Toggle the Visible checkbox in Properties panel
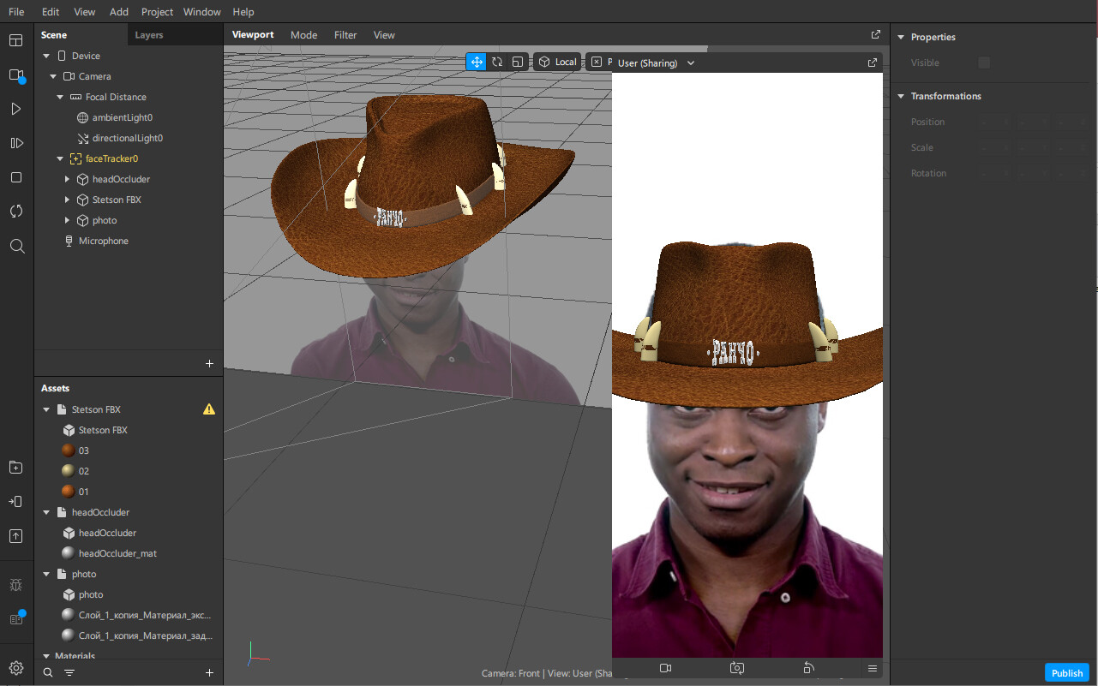Screen dimensions: 1098x686 (x=983, y=62)
